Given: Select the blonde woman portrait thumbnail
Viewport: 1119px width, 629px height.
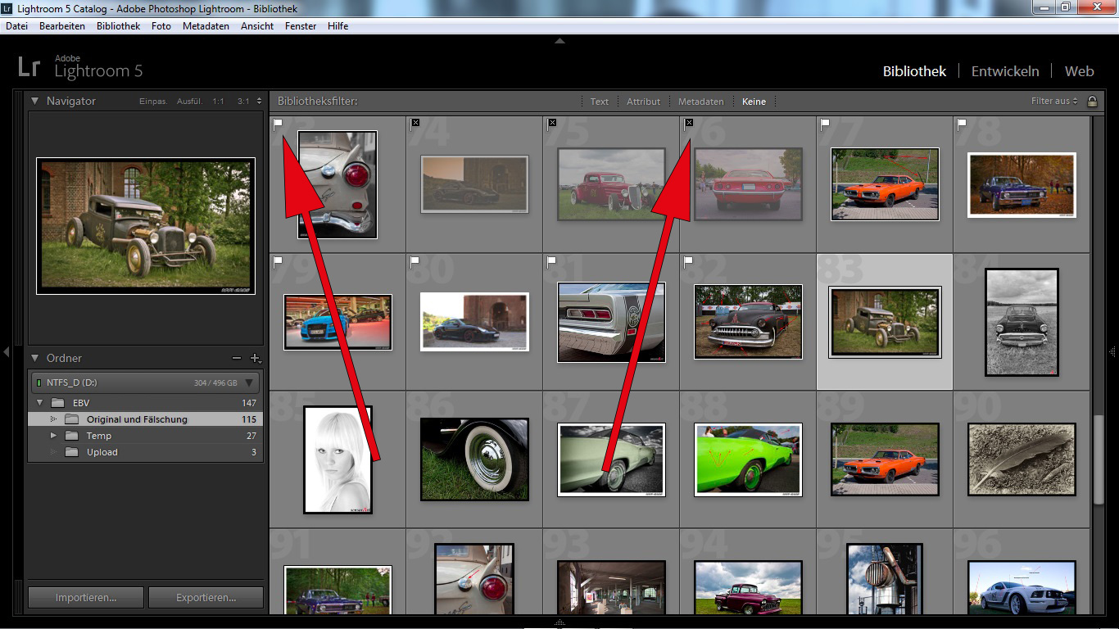Looking at the screenshot, I should [x=338, y=459].
